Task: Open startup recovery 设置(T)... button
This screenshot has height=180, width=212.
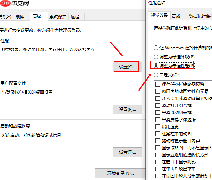Action: (128, 152)
